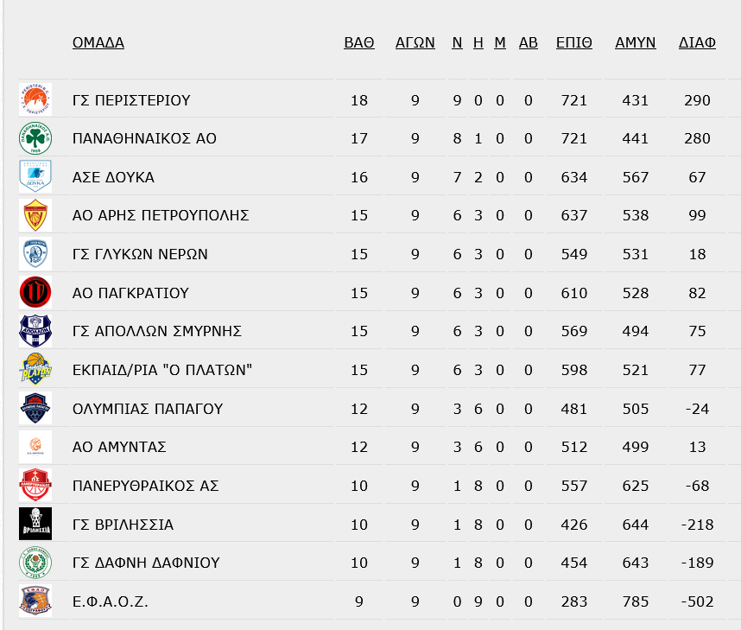Click the ΓΣ ΠΕΡΙΣΤΕΡΙΟΥ team logo
Image resolution: width=741 pixels, height=630 pixels.
(35, 99)
